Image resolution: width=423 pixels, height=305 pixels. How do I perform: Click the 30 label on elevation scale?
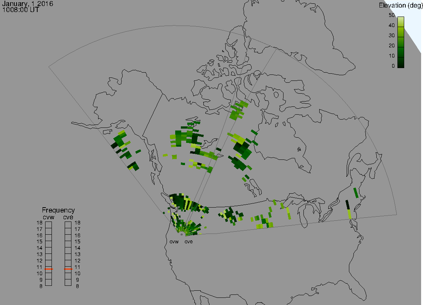(392, 36)
